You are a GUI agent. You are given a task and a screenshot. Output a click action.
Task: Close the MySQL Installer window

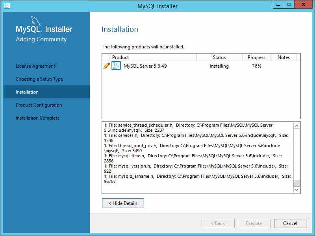[x=303, y=5]
